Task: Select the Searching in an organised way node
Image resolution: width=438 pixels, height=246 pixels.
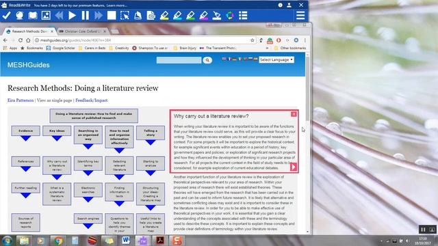Action: coord(88,135)
